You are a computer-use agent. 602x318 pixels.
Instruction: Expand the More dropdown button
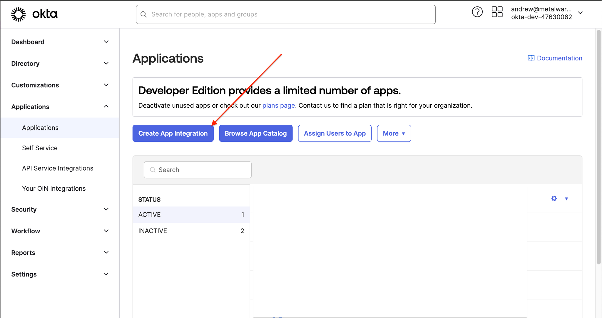pos(394,133)
